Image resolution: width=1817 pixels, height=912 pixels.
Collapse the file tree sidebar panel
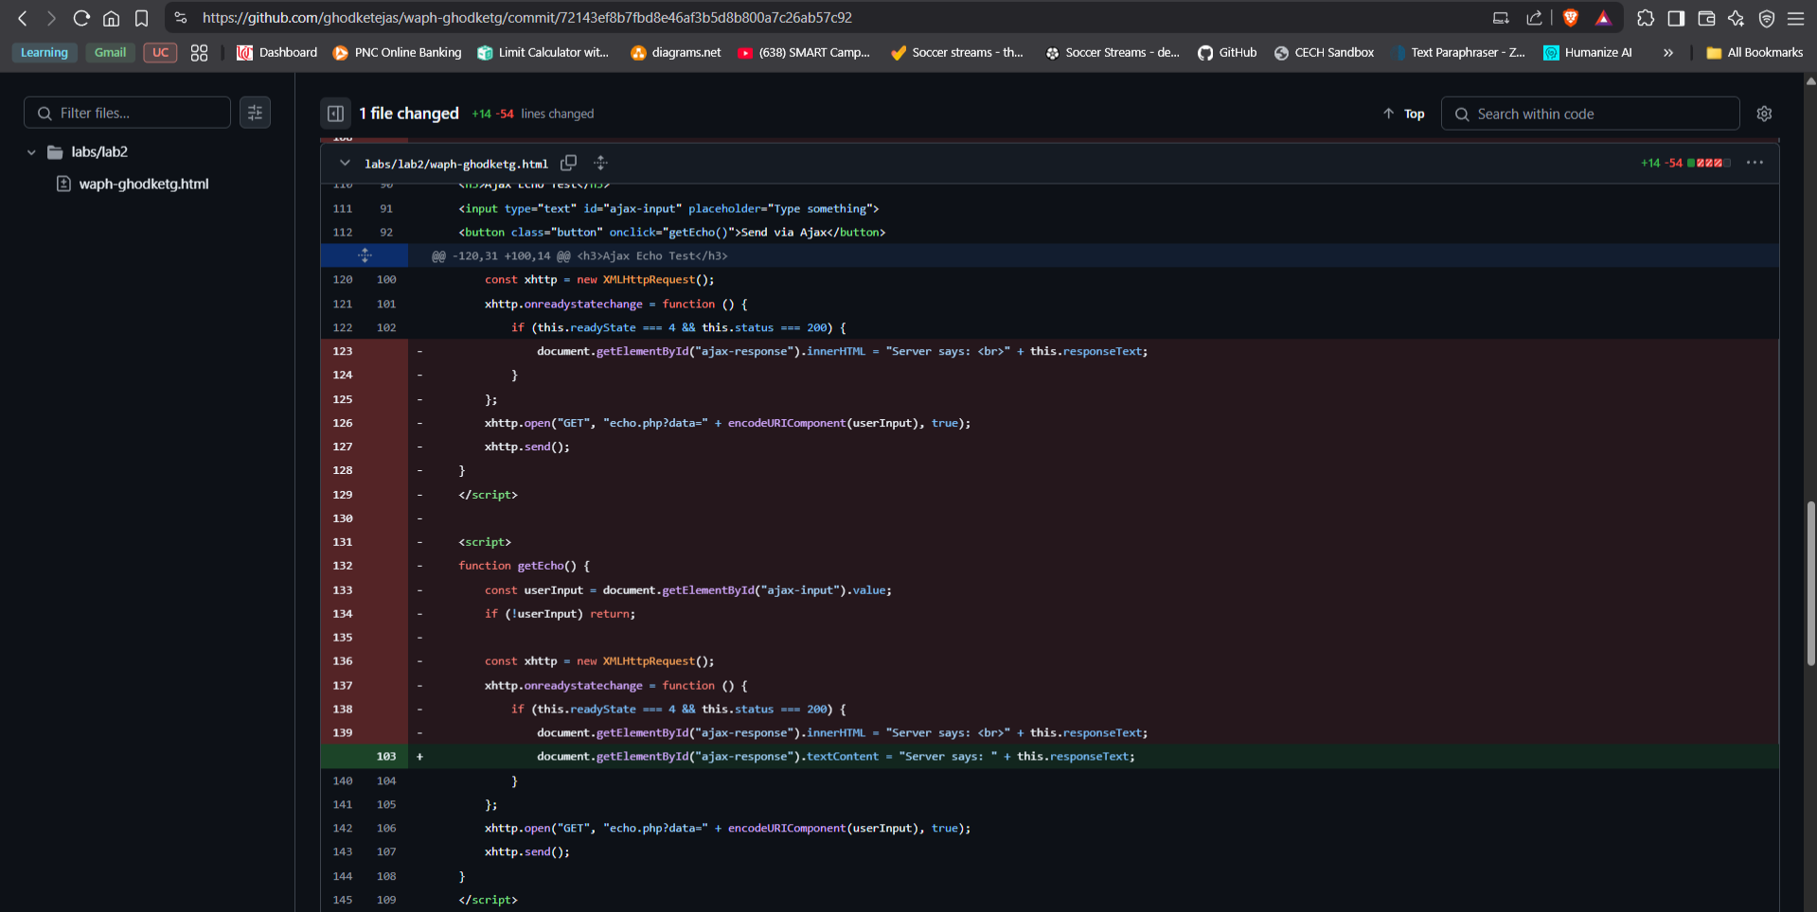click(x=335, y=114)
